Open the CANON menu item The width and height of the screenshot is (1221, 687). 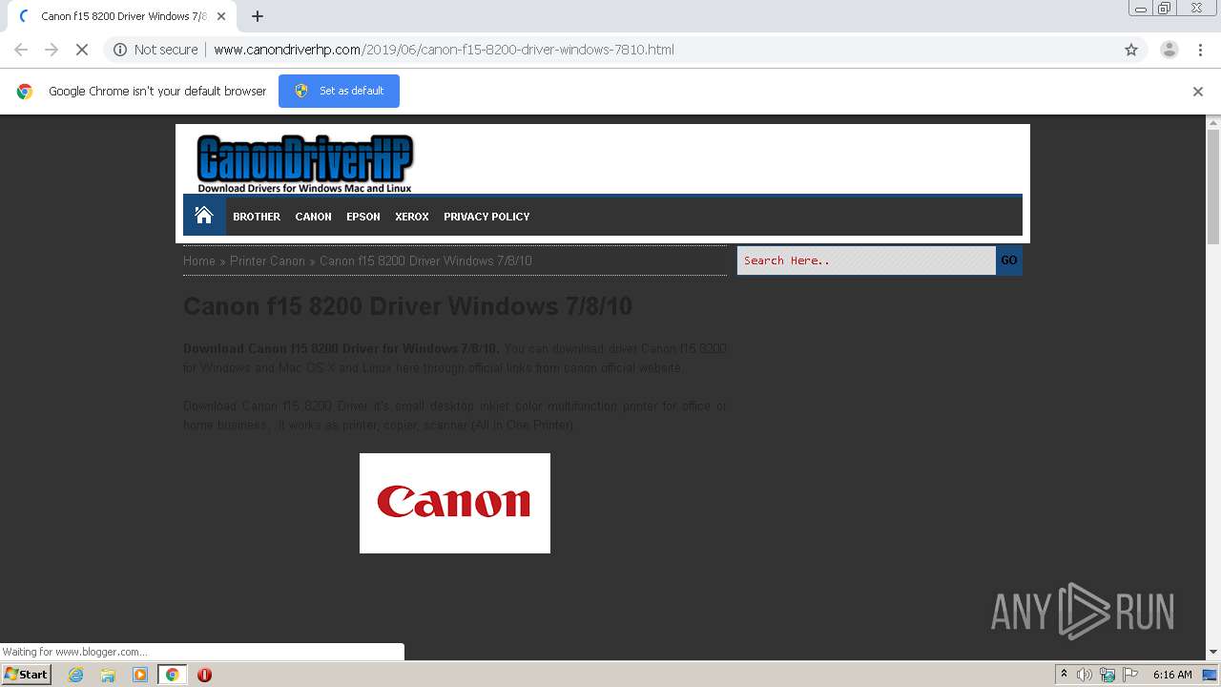(x=313, y=217)
